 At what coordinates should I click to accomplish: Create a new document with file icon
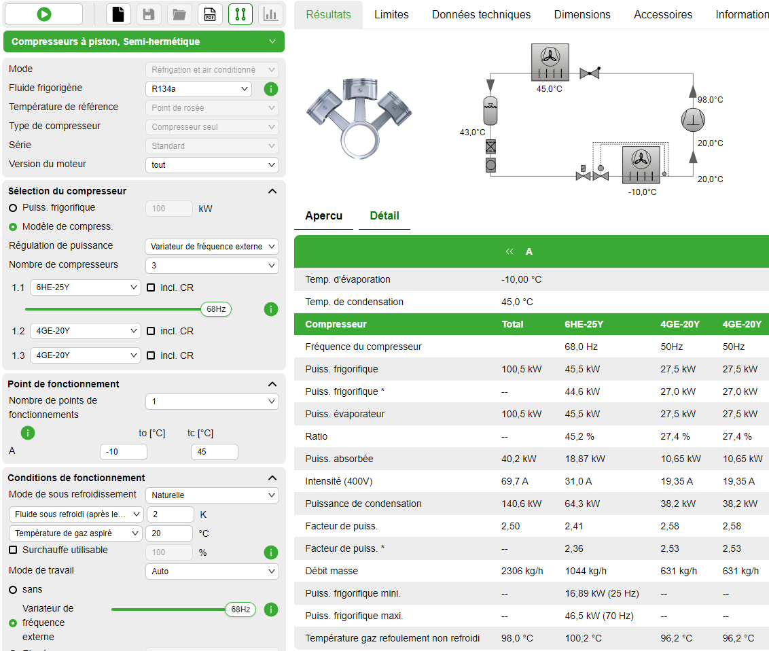pos(118,14)
